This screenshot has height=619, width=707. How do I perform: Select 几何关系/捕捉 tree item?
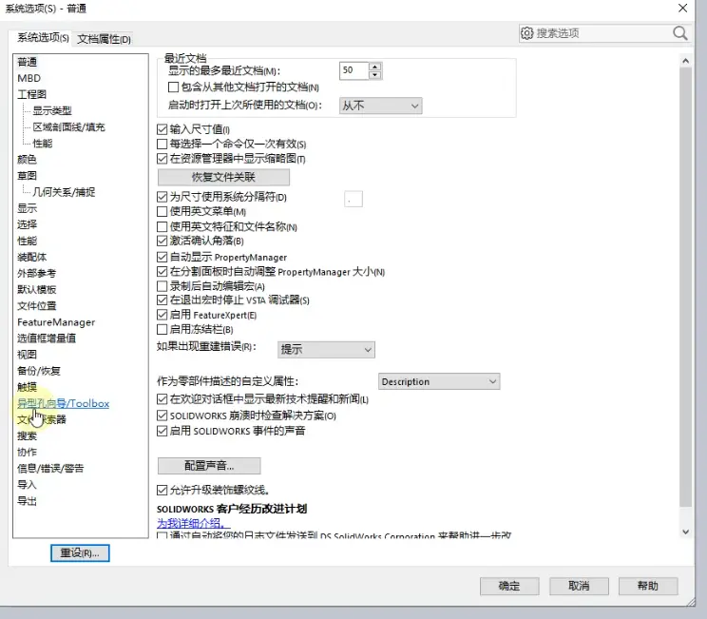click(x=64, y=192)
